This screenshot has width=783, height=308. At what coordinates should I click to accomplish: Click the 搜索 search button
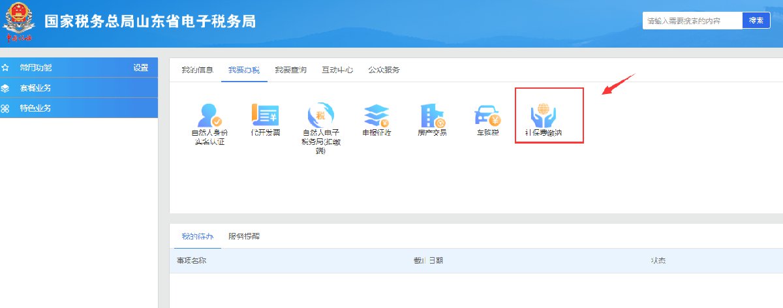pos(756,21)
